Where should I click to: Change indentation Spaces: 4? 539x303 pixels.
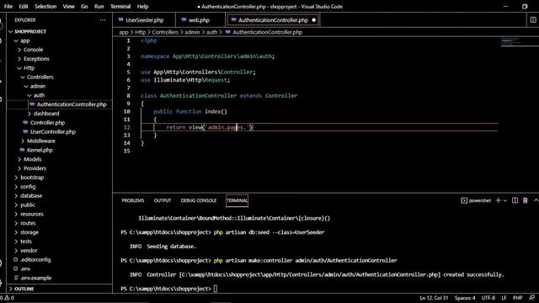pyautogui.click(x=465, y=298)
